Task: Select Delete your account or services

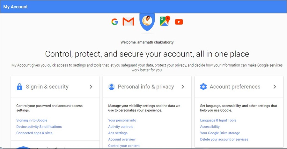Action: coord(224,139)
